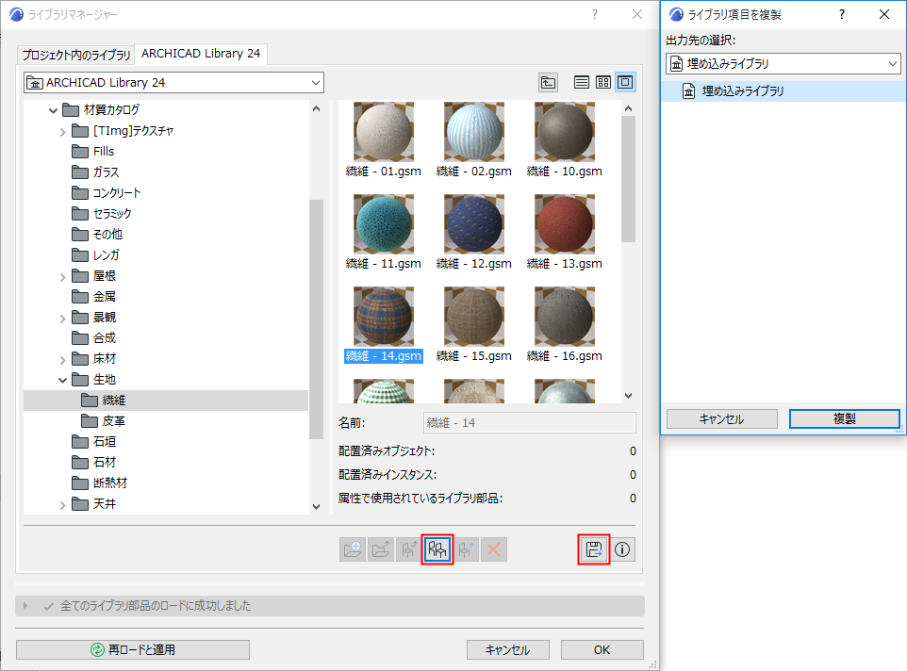Select 繊維 - 01.gsm thumbnail
This screenshot has height=671, width=907.
[384, 132]
